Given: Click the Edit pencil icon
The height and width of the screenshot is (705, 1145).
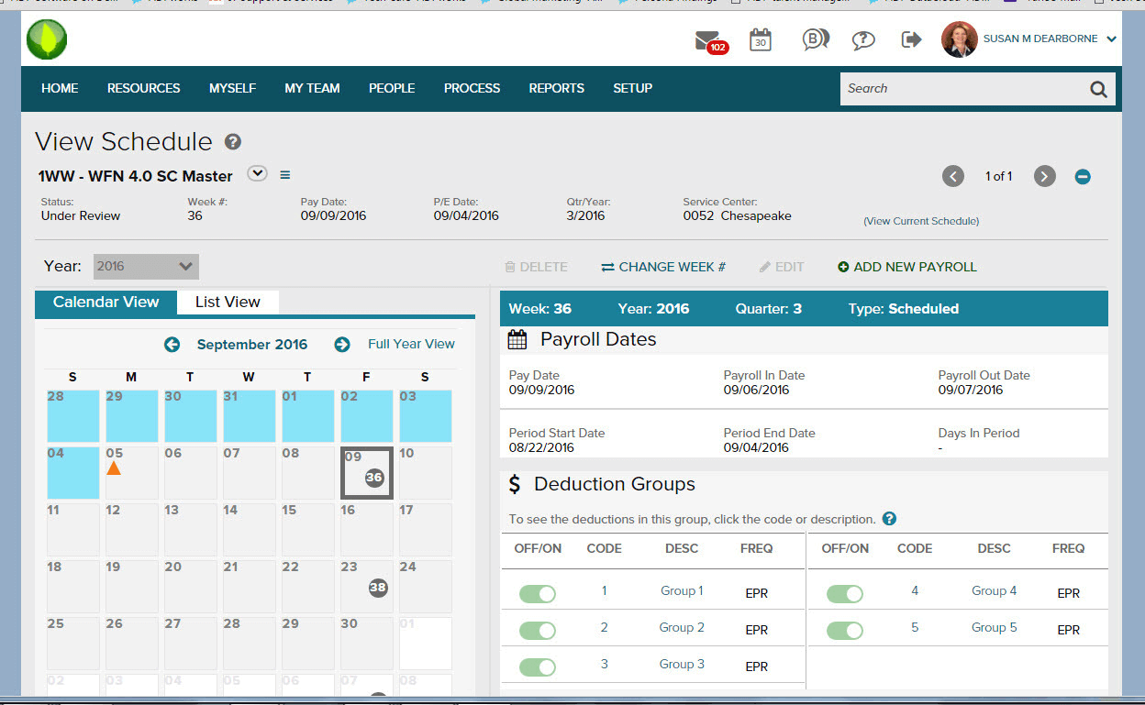Looking at the screenshot, I should tap(781, 267).
